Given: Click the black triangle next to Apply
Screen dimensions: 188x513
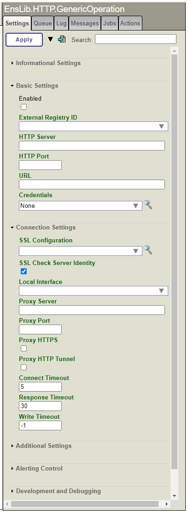Looking at the screenshot, I should pos(50,39).
